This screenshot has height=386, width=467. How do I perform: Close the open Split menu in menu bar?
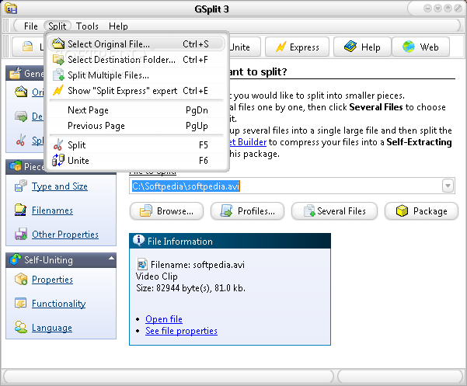click(58, 26)
